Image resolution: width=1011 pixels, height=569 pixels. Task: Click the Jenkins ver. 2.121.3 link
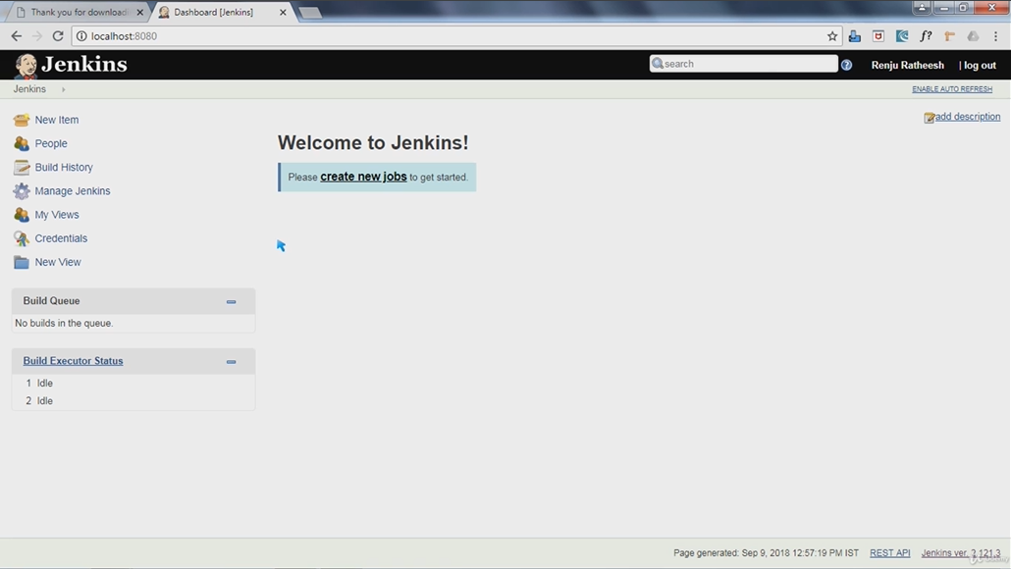pyautogui.click(x=961, y=553)
